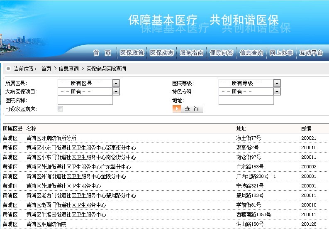Click the orange arrow icon beside 查询
The height and width of the screenshot is (229, 329).
click(x=177, y=109)
